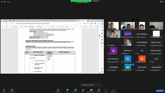Viewport: 165px width, 93px height.
Task: Click the View button in the top-right corner
Action: pyautogui.click(x=162, y=2)
